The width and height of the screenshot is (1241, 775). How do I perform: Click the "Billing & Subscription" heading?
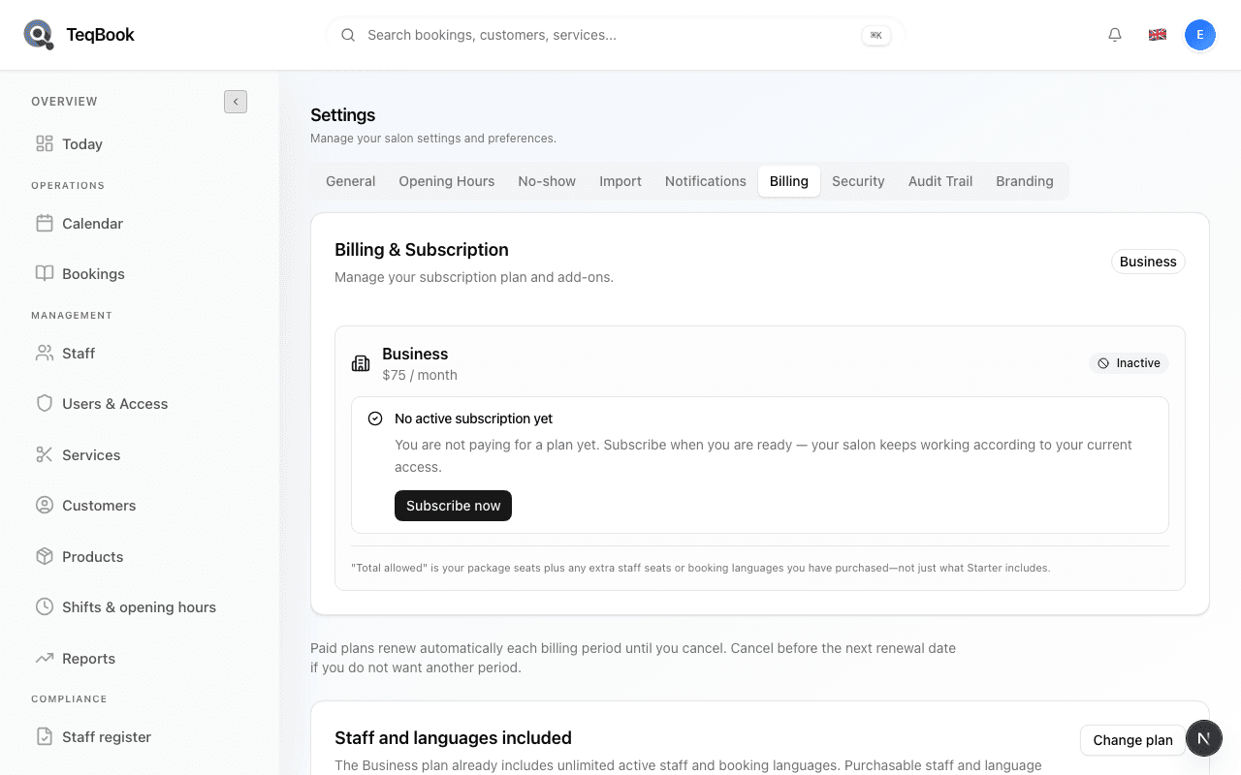point(422,250)
